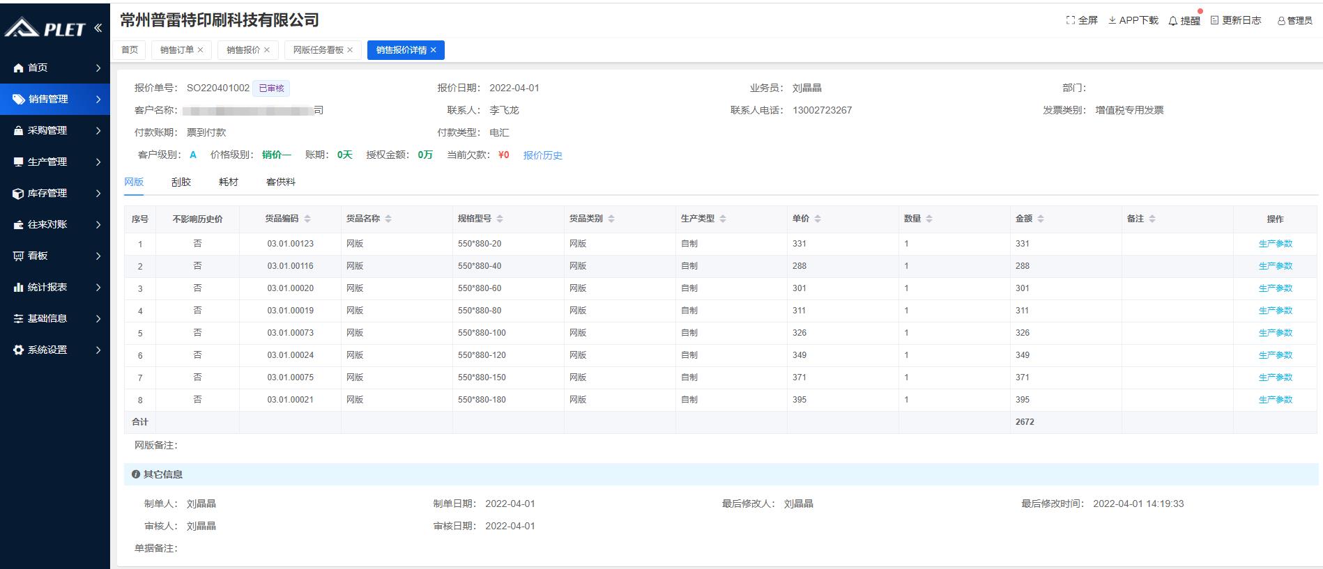Expand the 系统设置 sidebar menu
This screenshot has height=569, width=1323.
pyautogui.click(x=55, y=350)
